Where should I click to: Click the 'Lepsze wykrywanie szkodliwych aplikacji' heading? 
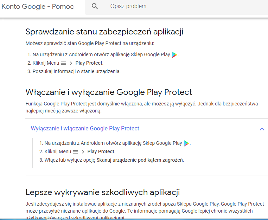pos(103,192)
